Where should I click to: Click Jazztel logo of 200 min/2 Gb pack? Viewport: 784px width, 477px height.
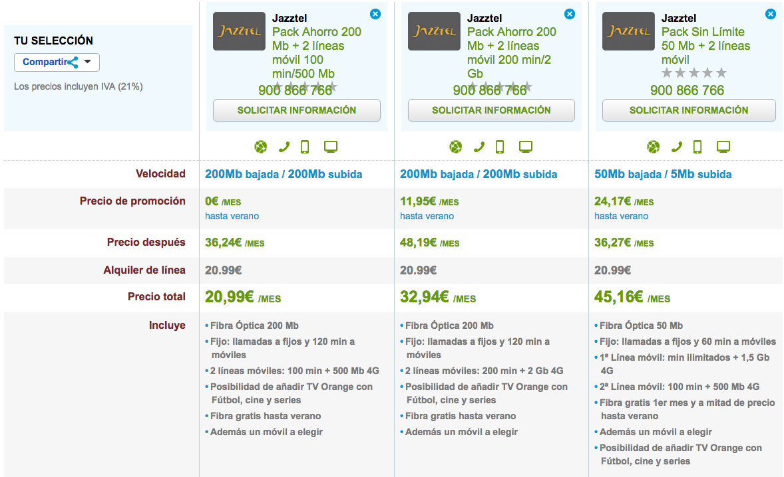pos(434,31)
